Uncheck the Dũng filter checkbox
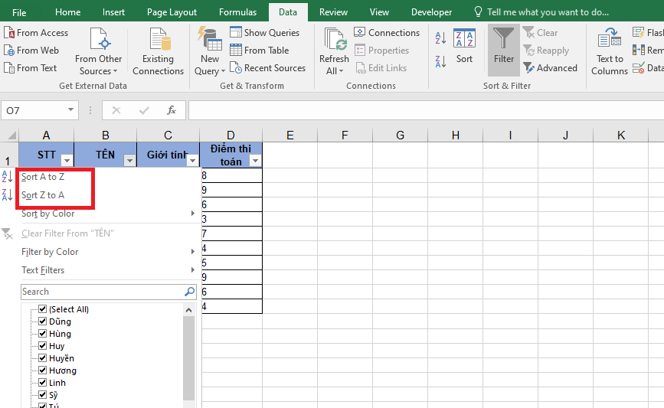 (43, 322)
